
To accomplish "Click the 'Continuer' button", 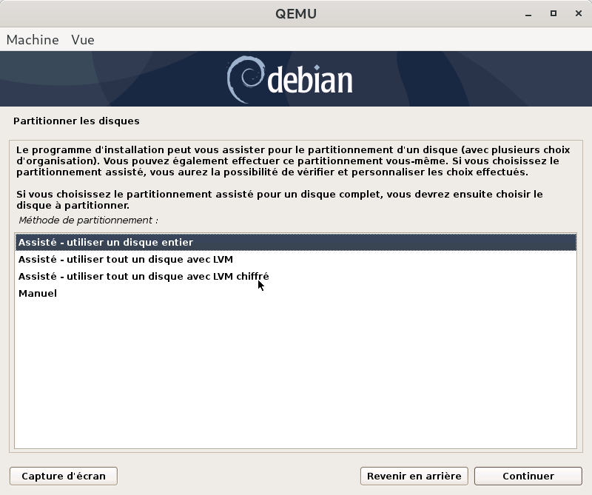I will [x=528, y=476].
